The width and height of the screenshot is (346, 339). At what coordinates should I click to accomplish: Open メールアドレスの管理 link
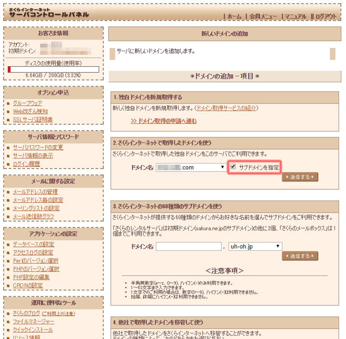pyautogui.click(x=35, y=192)
